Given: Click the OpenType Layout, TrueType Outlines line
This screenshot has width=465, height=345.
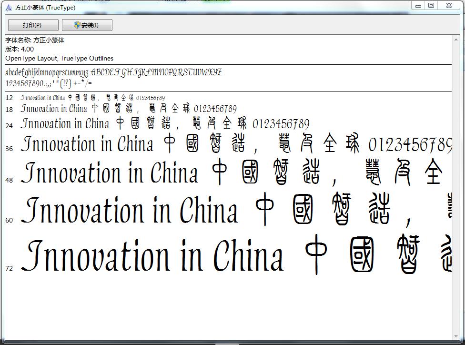Looking at the screenshot, I should [x=59, y=58].
